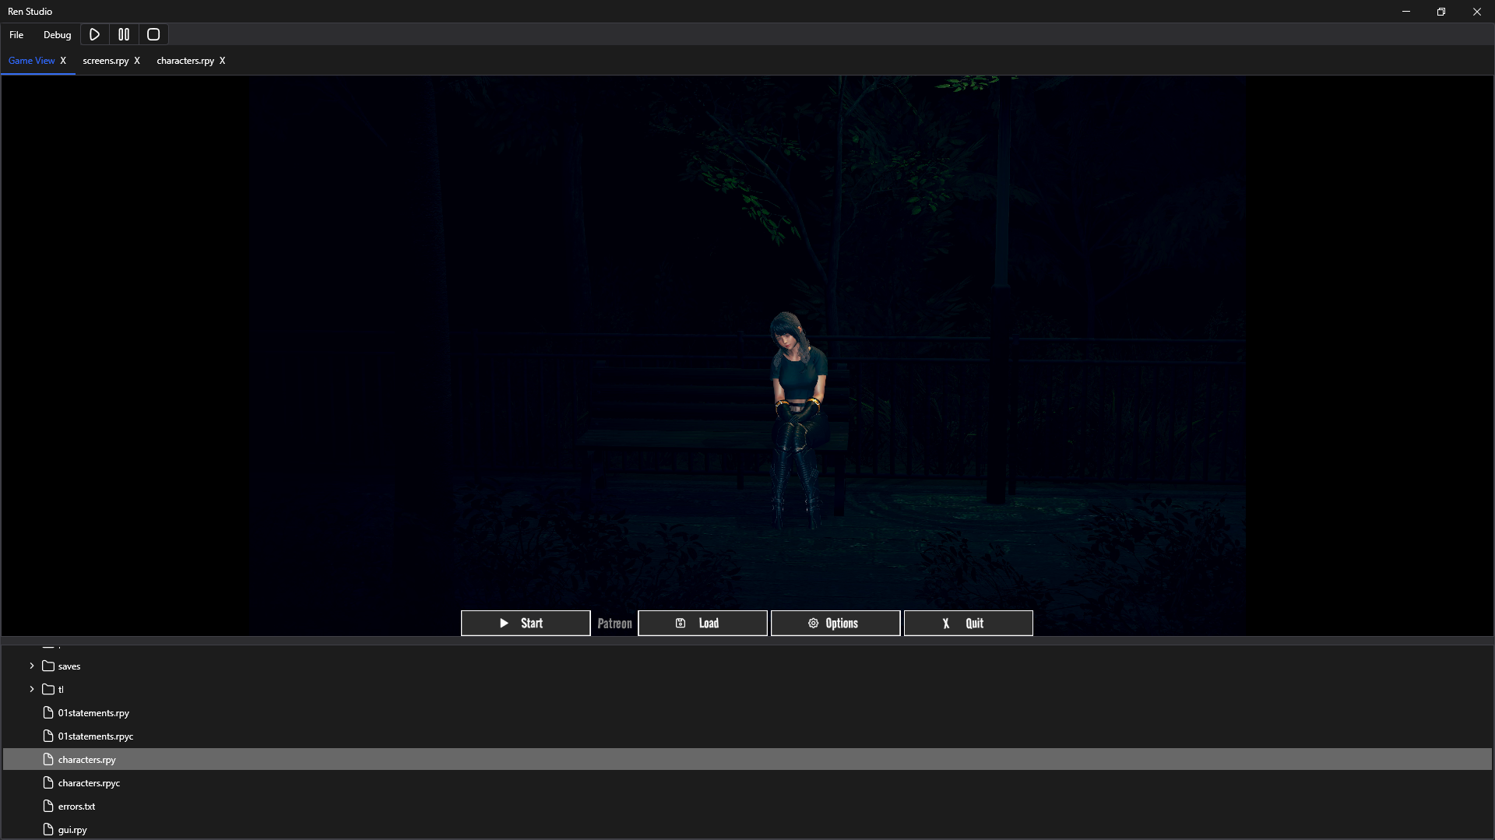This screenshot has width=1495, height=840.
Task: Open errors.txt in file tree
Action: click(76, 807)
